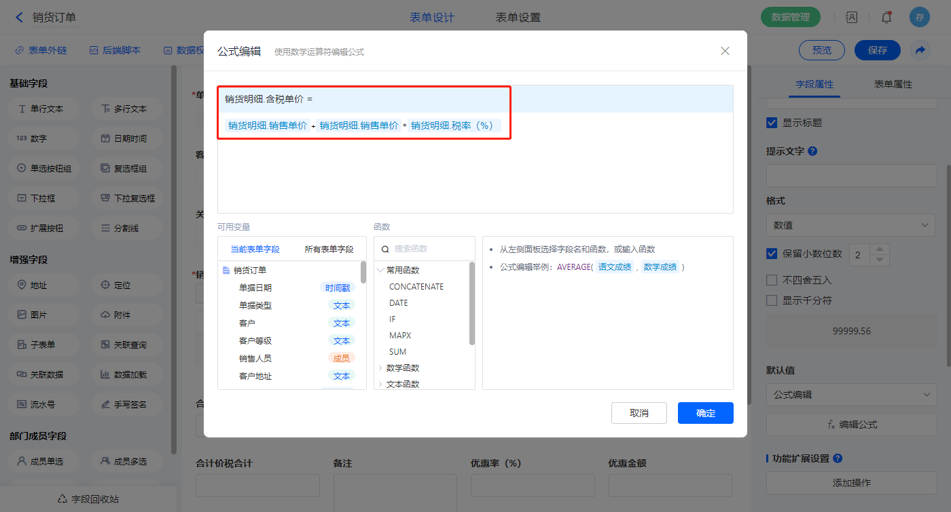Uncheck the 显示标题 checkbox
Screen dimensions: 951x512
(x=772, y=123)
